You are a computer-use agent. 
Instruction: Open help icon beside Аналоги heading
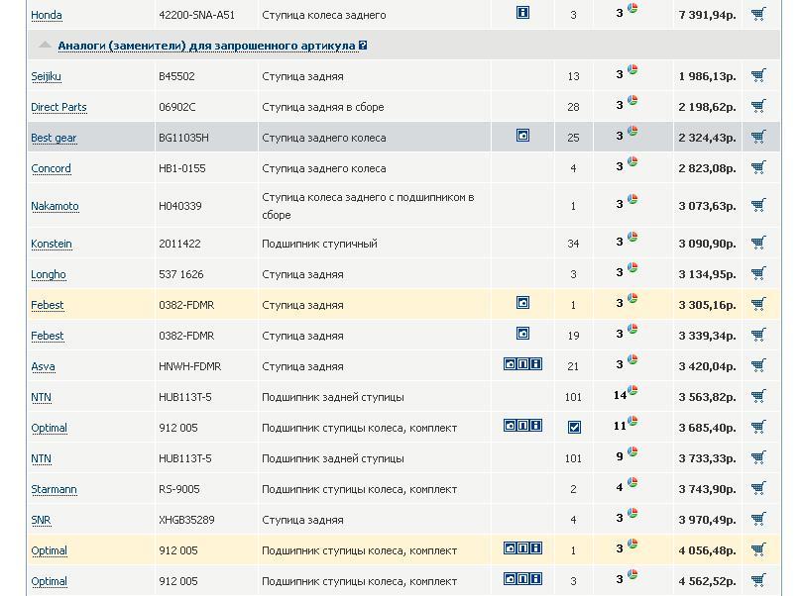pos(363,46)
